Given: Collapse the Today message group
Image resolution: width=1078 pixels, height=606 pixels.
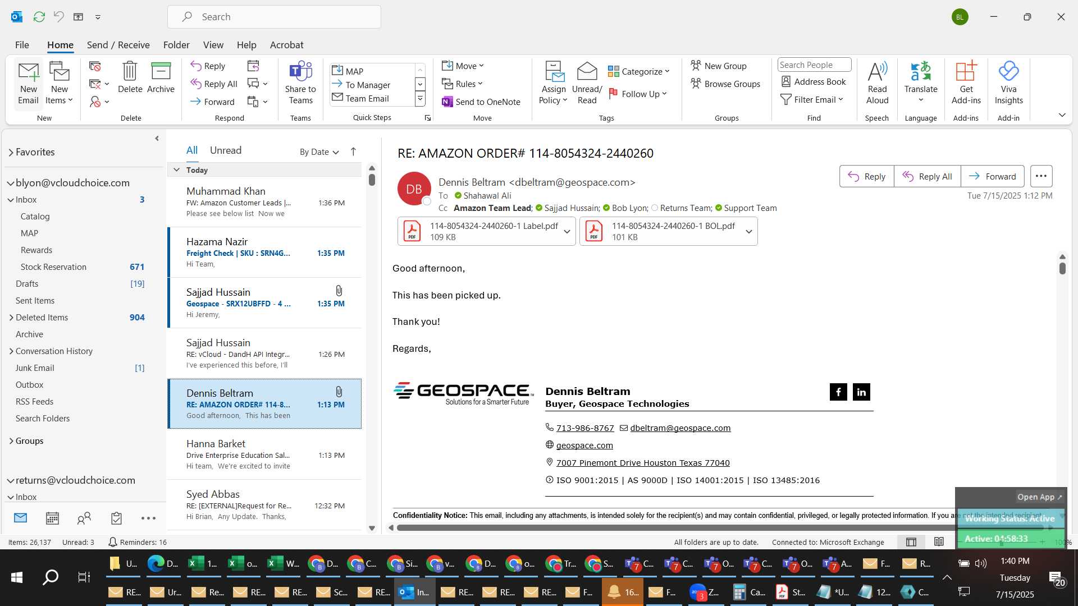Looking at the screenshot, I should point(176,170).
